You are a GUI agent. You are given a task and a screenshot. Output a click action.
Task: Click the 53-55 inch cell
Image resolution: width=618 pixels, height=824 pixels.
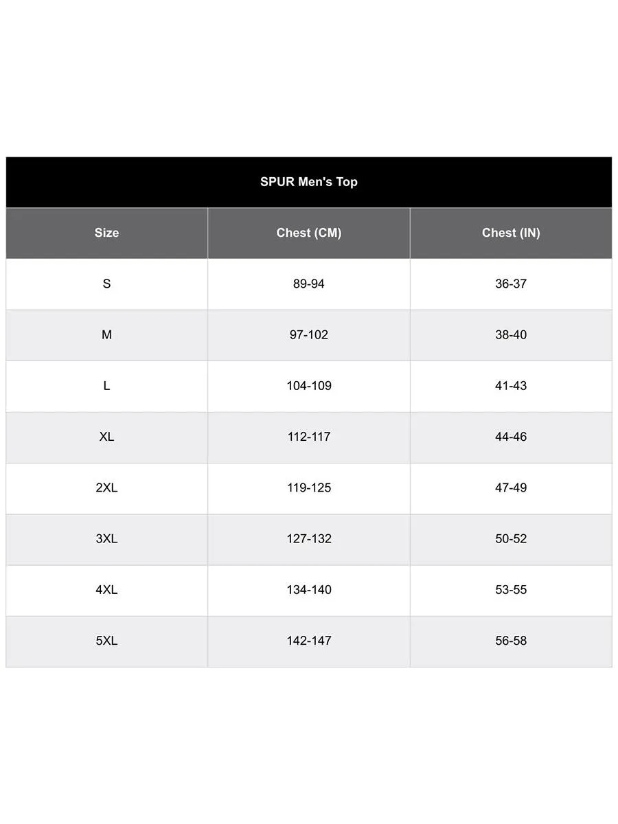(x=511, y=590)
